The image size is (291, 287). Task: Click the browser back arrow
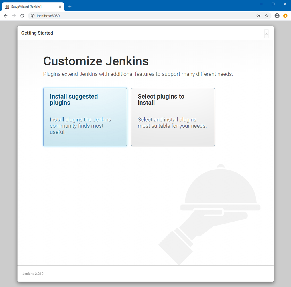(6, 16)
